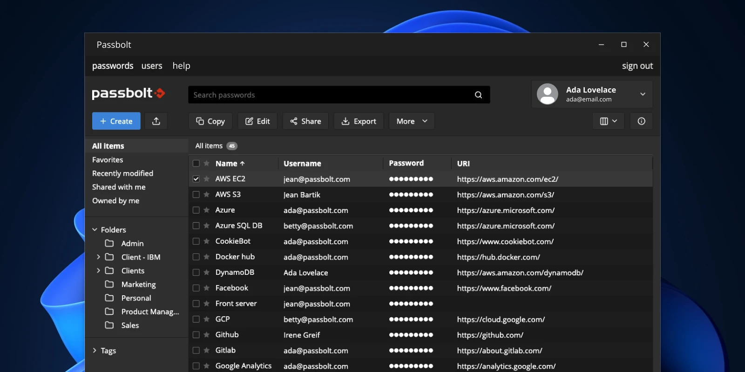
Task: Collapse the Folders section
Action: click(95, 230)
